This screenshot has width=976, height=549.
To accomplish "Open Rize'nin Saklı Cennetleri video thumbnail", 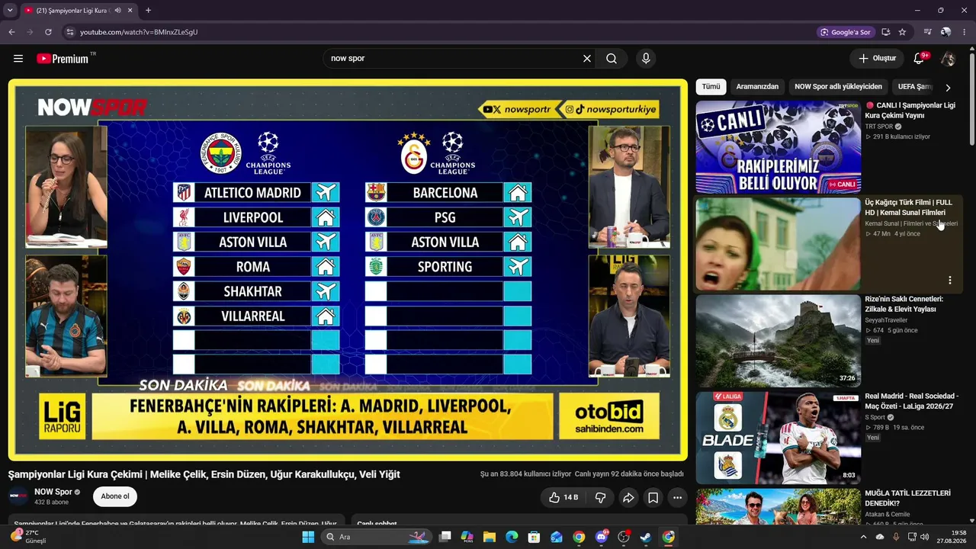I will click(779, 341).
